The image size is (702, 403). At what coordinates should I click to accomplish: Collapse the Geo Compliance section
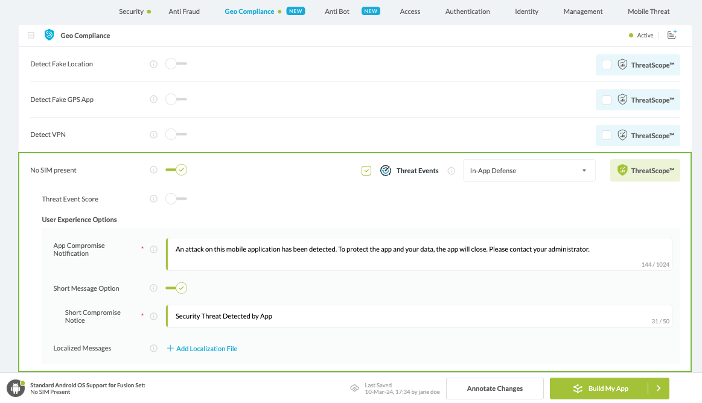point(31,36)
